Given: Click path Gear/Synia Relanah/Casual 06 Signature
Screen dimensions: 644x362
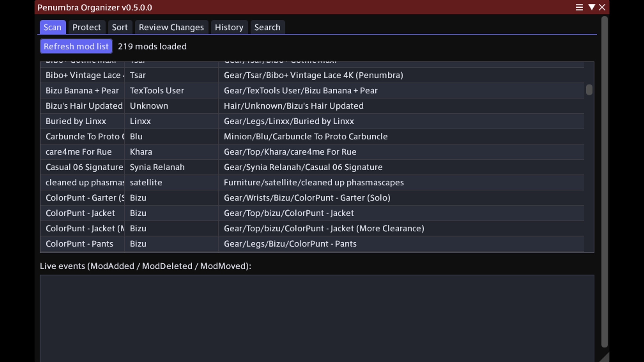Looking at the screenshot, I should (303, 167).
